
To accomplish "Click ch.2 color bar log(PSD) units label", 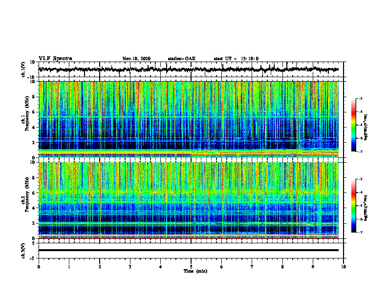I will (366, 208).
